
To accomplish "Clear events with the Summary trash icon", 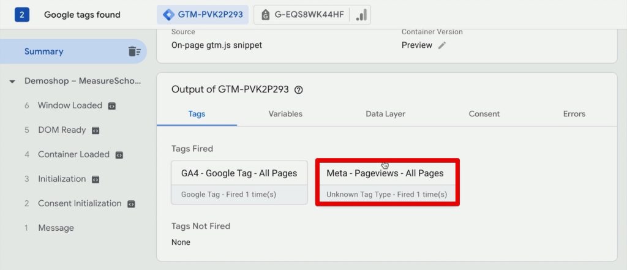I will pyautogui.click(x=135, y=51).
